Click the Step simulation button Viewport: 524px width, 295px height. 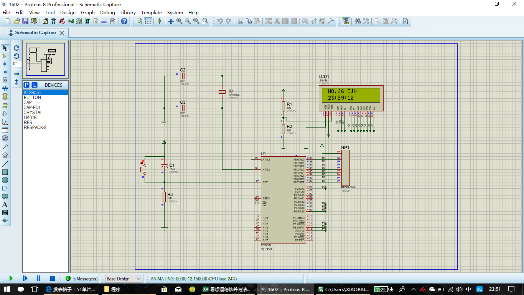pos(25,278)
